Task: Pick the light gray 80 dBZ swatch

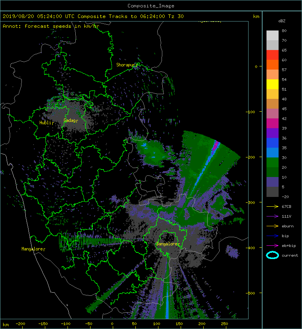Action: 272,35
